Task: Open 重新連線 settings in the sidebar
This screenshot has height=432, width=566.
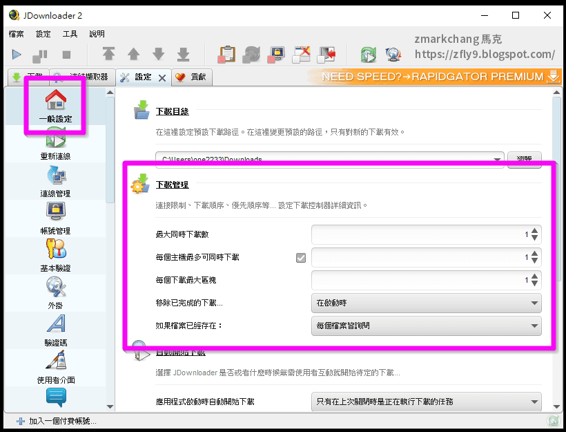Action: [x=56, y=144]
